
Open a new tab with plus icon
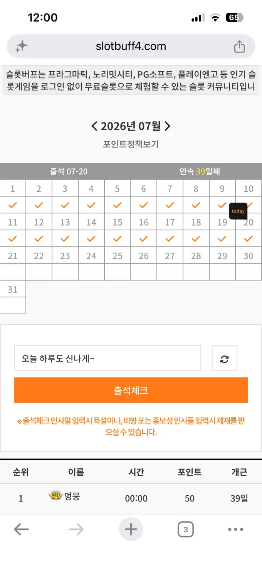pyautogui.click(x=131, y=530)
